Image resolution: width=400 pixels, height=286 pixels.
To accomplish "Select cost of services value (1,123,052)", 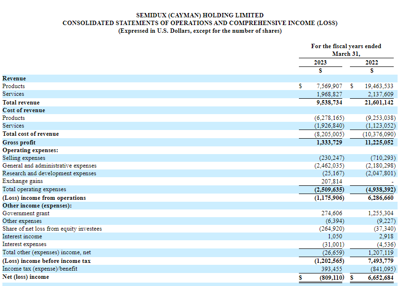I will [x=381, y=126].
